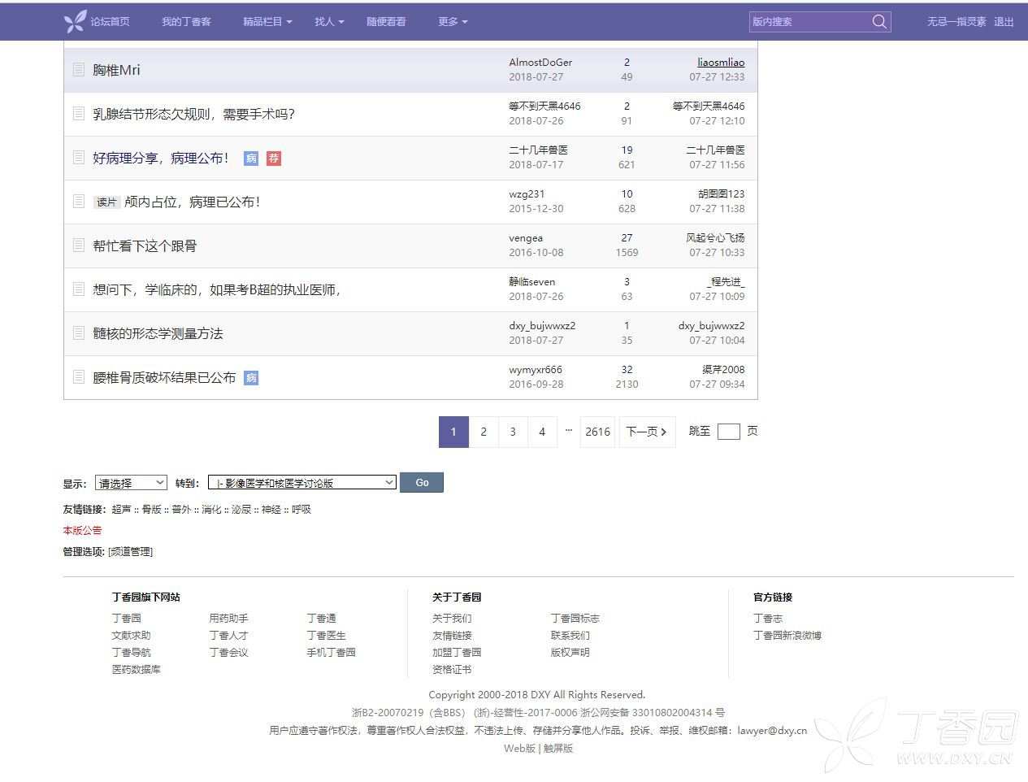Open the 转到 board selection dropdown
1028x782 pixels.
(x=302, y=483)
